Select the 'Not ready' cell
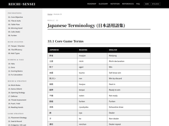The height and width of the screenshot is (126, 169). pyautogui.click(x=129, y=96)
